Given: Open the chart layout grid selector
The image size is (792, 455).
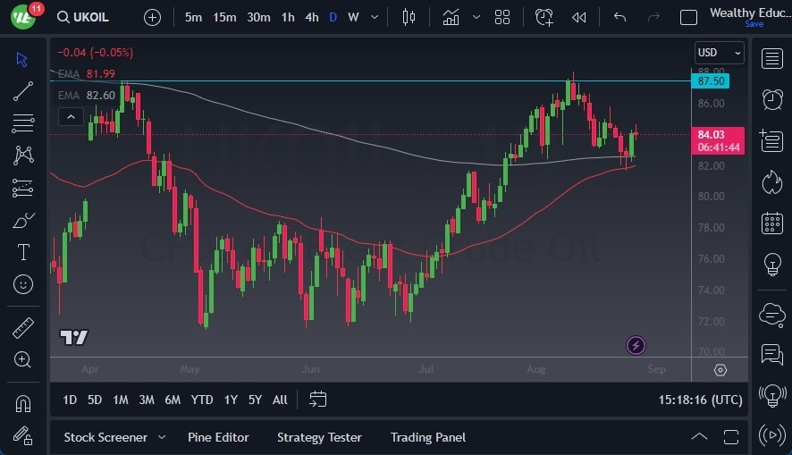Looking at the screenshot, I should point(502,18).
